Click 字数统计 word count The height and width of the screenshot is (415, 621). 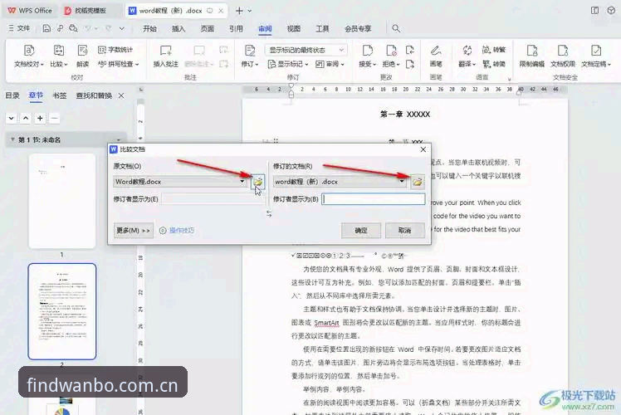(115, 50)
